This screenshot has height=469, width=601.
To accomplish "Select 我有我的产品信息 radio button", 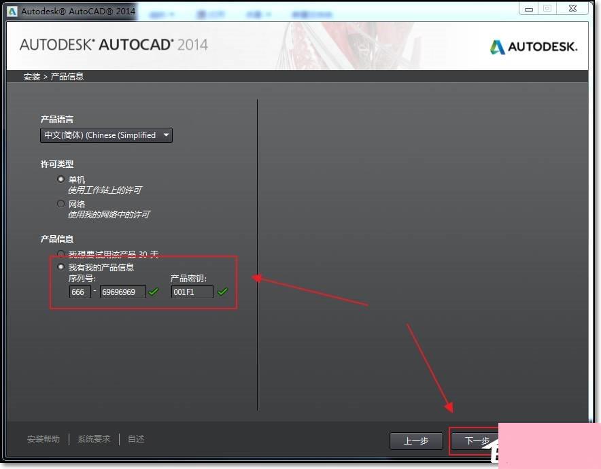I will pyautogui.click(x=61, y=266).
